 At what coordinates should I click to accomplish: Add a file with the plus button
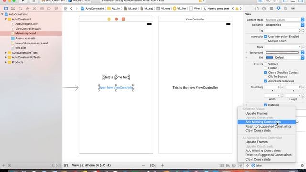pos(3,166)
